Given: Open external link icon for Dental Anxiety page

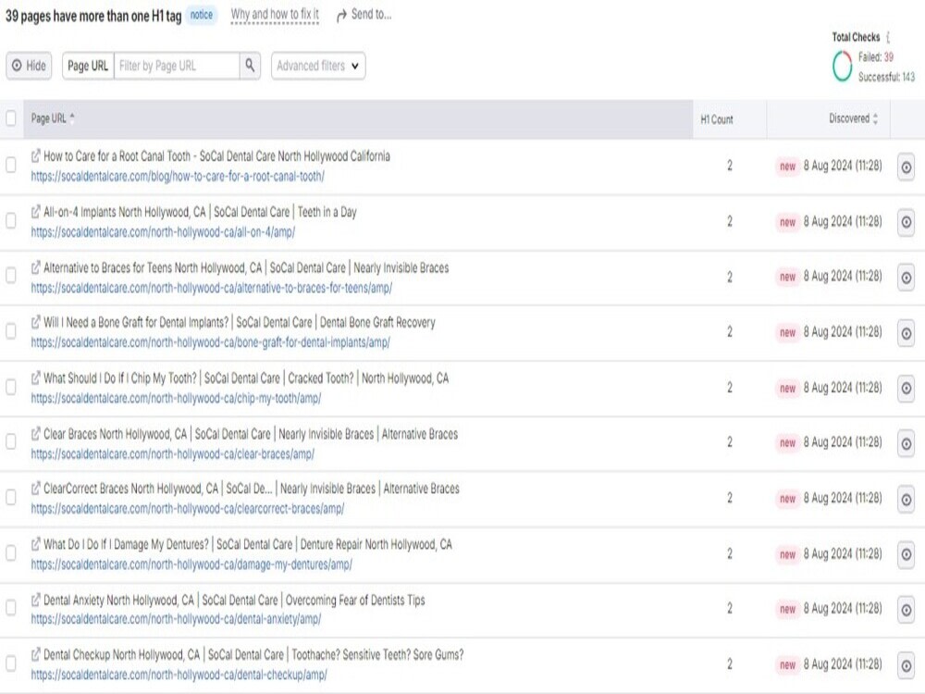Looking at the screenshot, I should point(36,601).
